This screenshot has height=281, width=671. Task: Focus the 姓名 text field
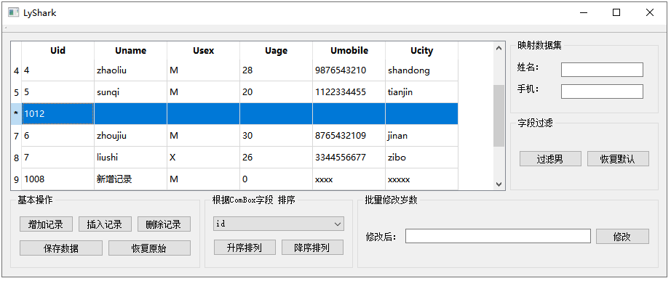point(602,70)
